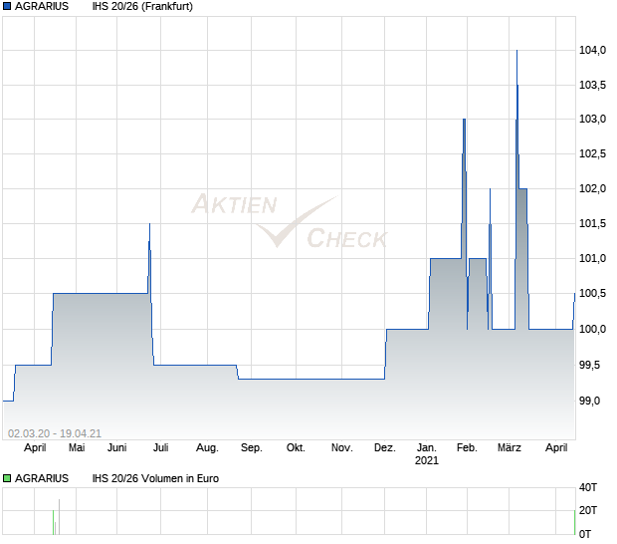Click the green volume legend square
Screen dimensions: 617x544
point(7,478)
